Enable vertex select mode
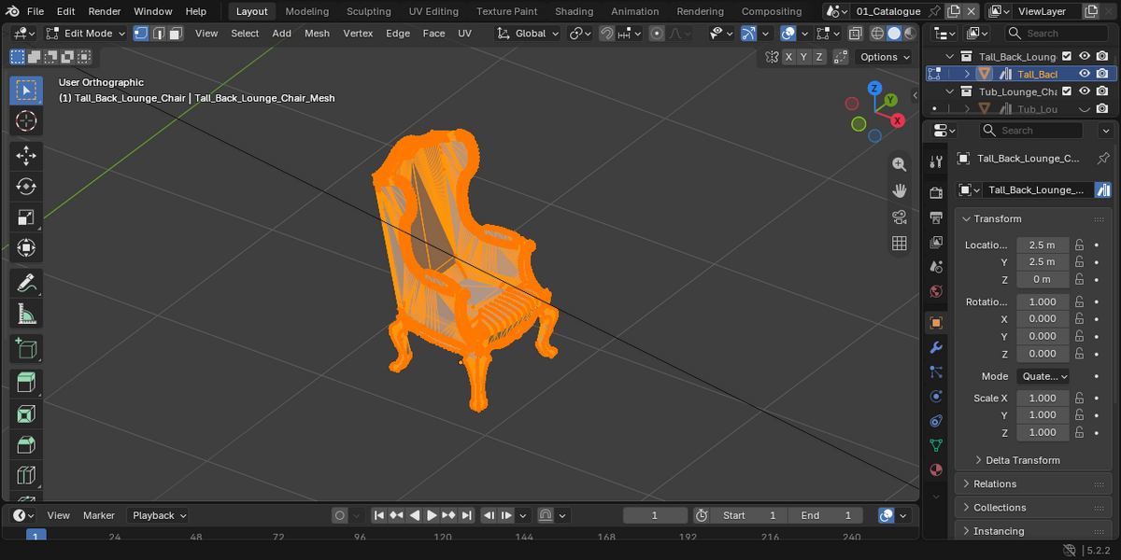Screen dimensions: 1121x560 click(x=141, y=33)
